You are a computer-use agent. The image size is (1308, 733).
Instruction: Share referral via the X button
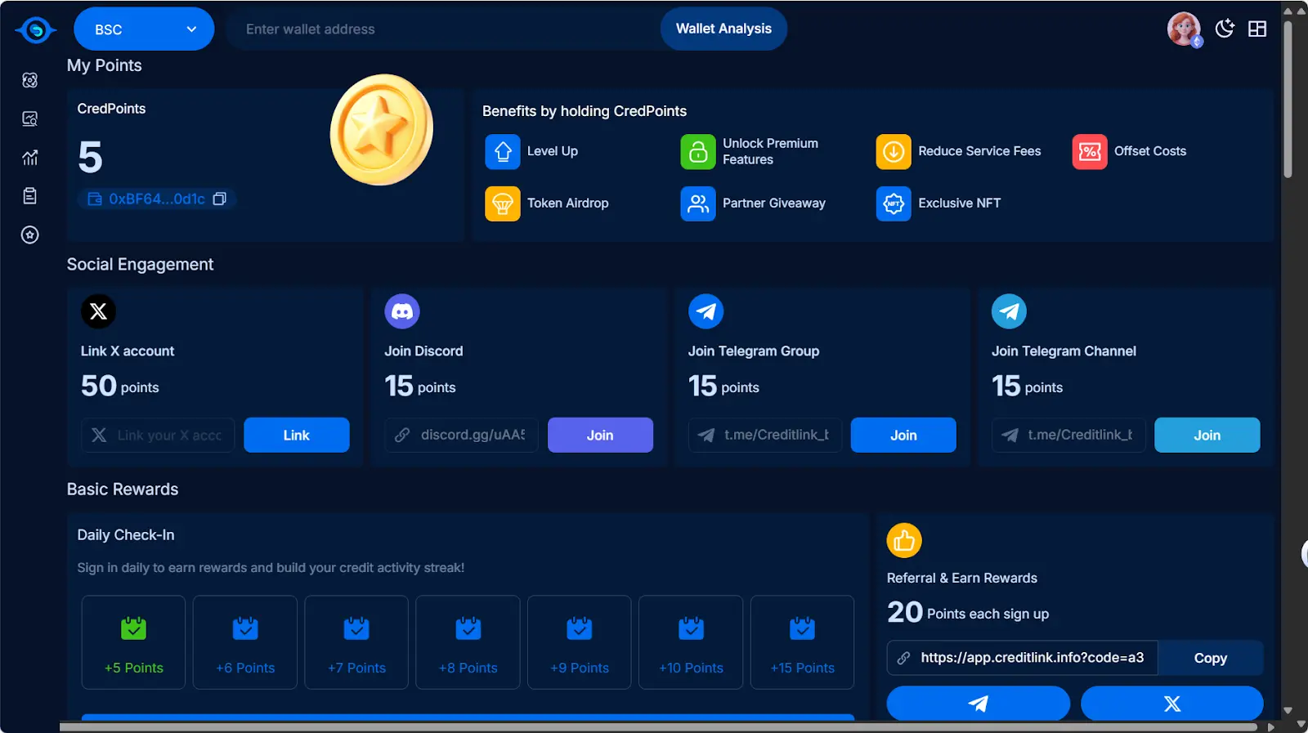pos(1171,704)
